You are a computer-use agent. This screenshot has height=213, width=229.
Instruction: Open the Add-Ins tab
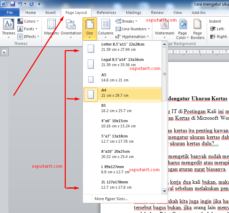[198, 13]
